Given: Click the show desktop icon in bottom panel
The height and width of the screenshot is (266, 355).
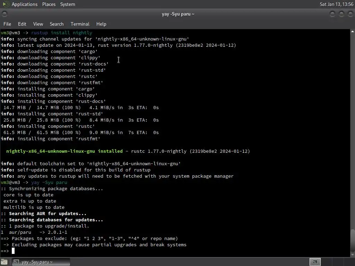Looking at the screenshot, I should click(4, 262).
